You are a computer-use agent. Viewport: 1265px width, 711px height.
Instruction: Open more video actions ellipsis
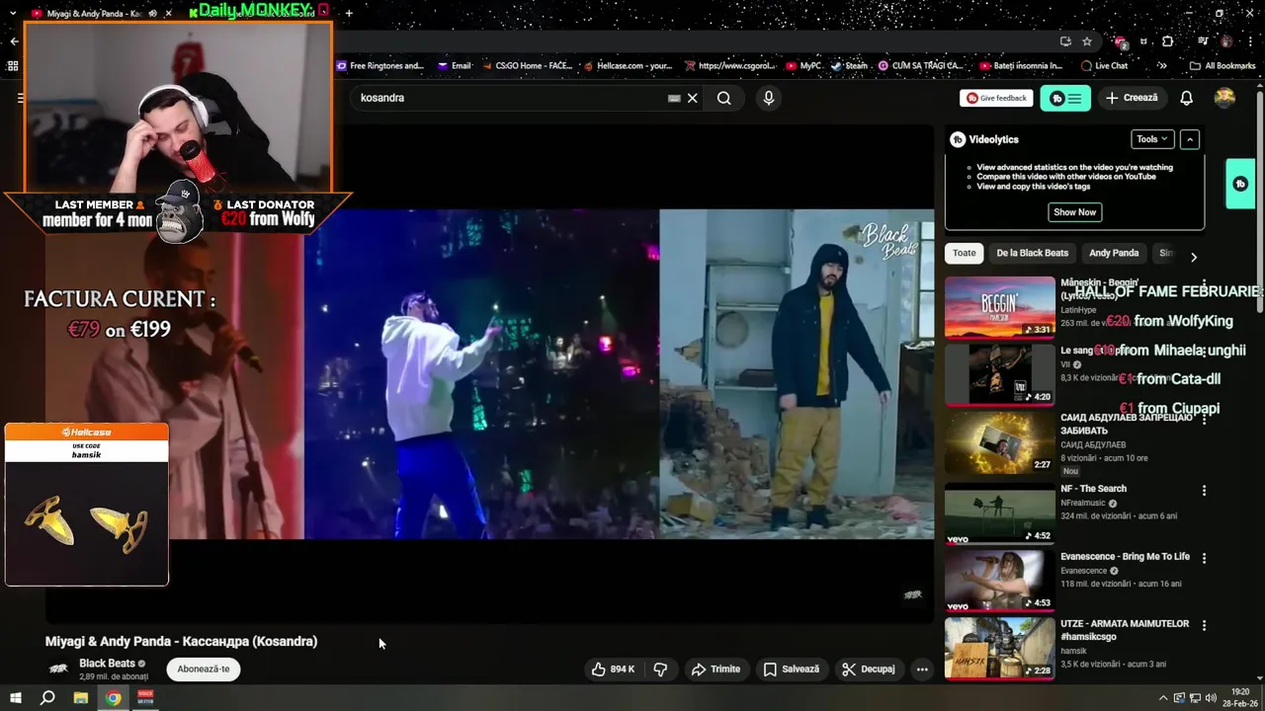tap(922, 669)
